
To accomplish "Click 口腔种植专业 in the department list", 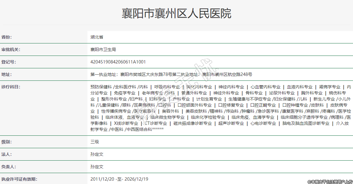I will 295,105.
